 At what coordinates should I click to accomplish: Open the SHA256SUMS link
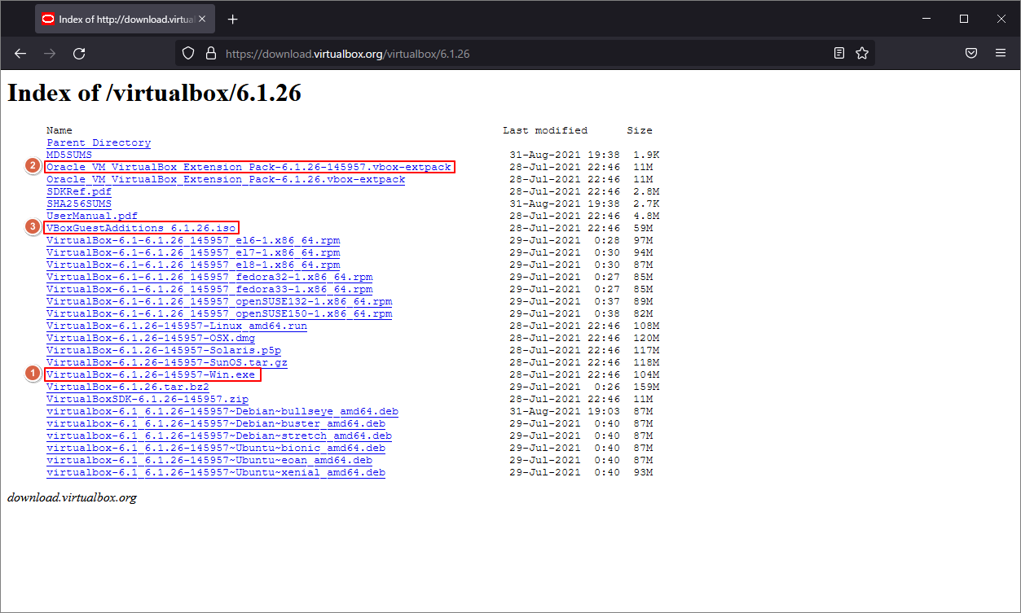79,204
